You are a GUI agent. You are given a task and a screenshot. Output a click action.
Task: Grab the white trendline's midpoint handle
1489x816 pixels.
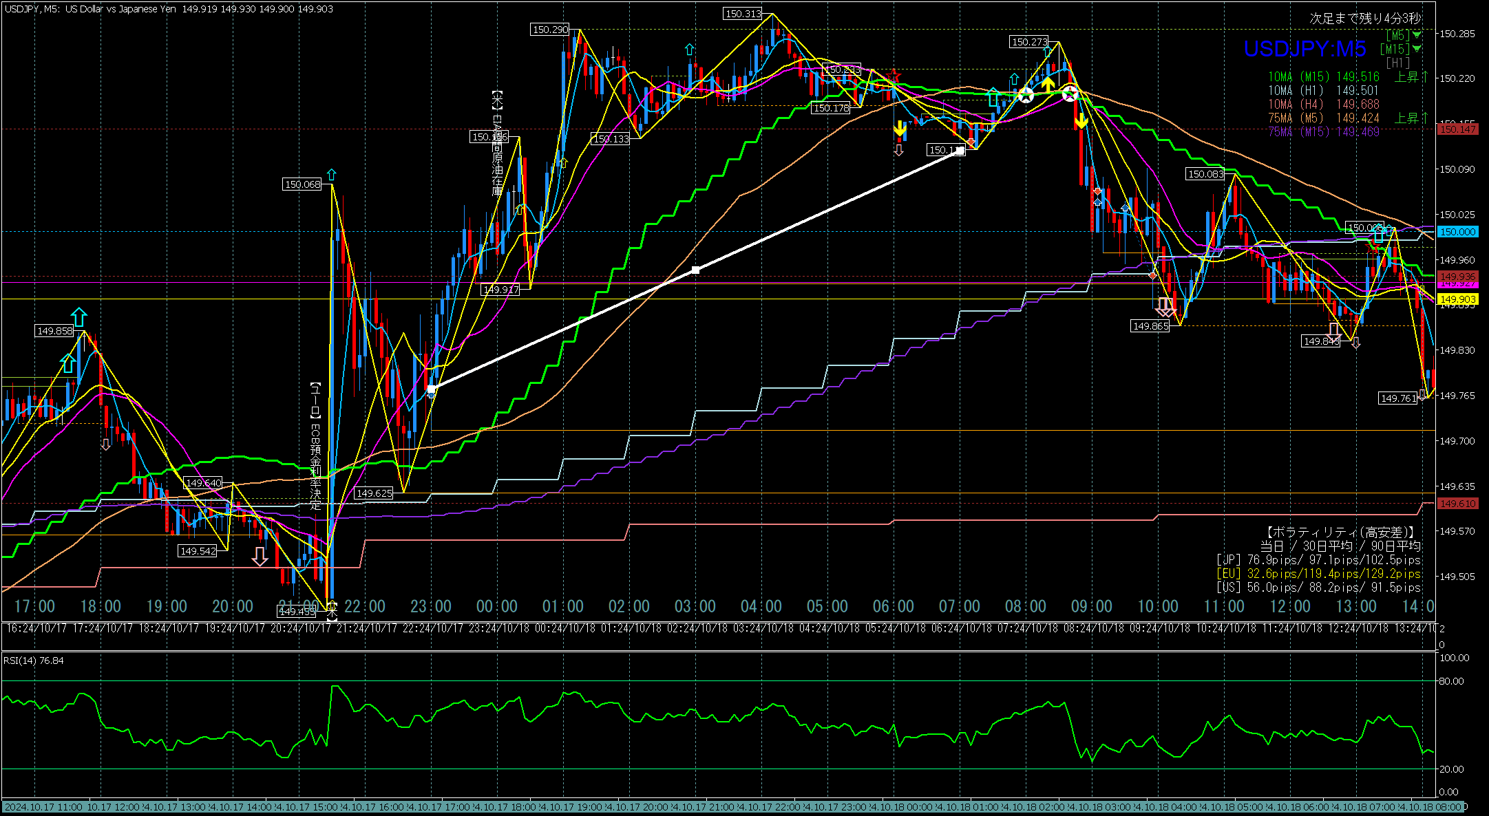point(695,270)
